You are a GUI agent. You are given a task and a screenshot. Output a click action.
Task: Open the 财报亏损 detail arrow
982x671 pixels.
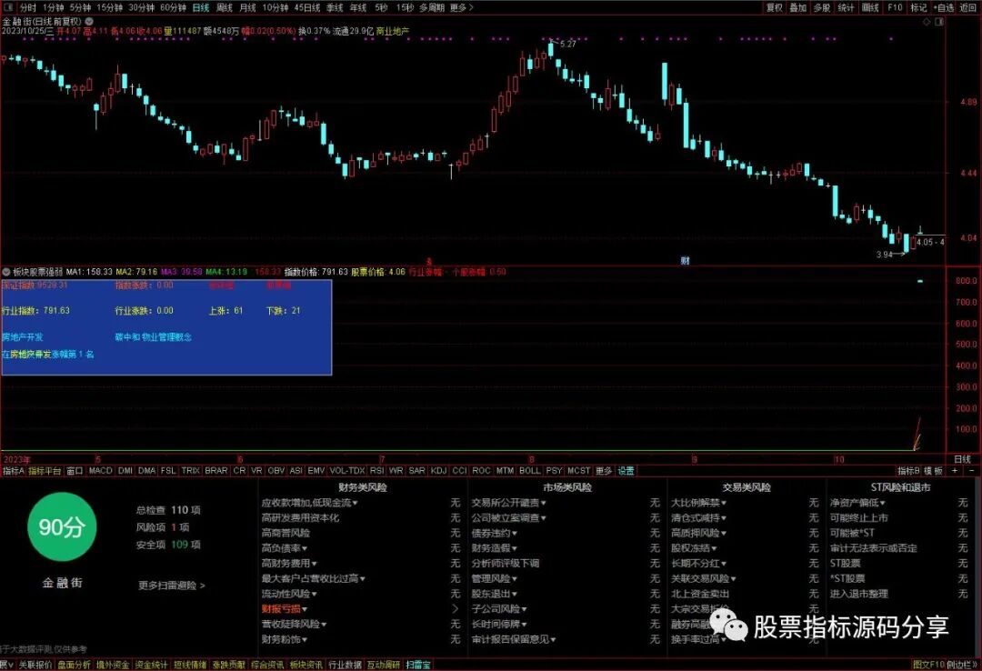pyautogui.click(x=456, y=609)
